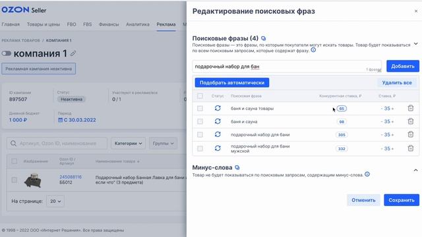This screenshot has width=422, height=237.
Task: Select all products header checkbox
Action: [15, 161]
